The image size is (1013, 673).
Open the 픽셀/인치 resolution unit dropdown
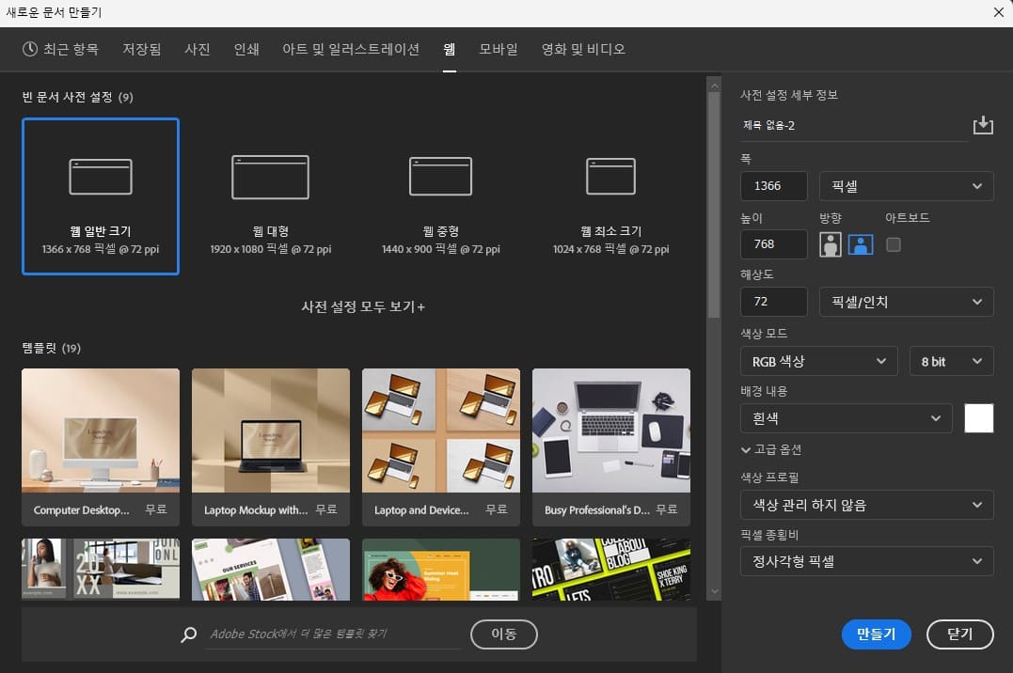coord(906,301)
